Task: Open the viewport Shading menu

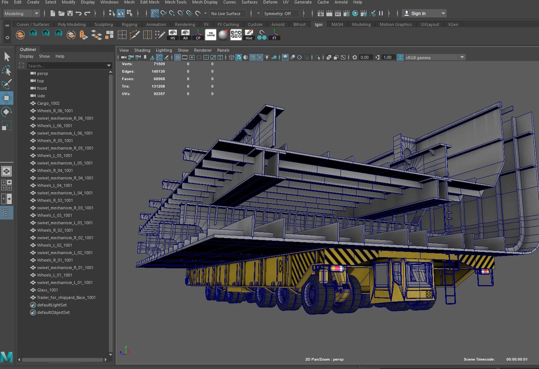Action: (x=142, y=50)
